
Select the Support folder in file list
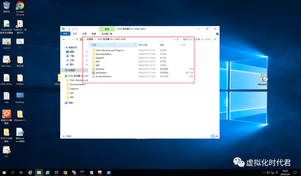tap(99, 58)
